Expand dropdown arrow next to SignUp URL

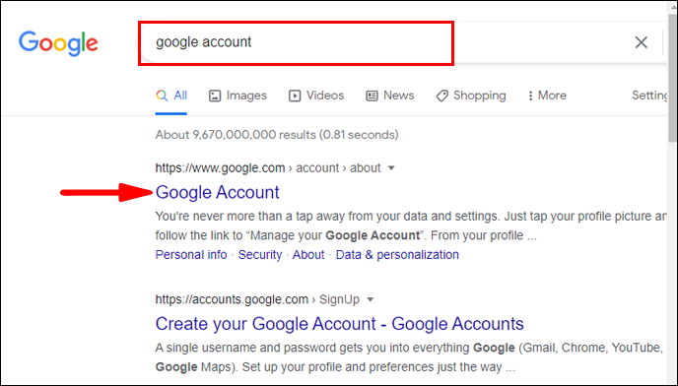point(371,299)
